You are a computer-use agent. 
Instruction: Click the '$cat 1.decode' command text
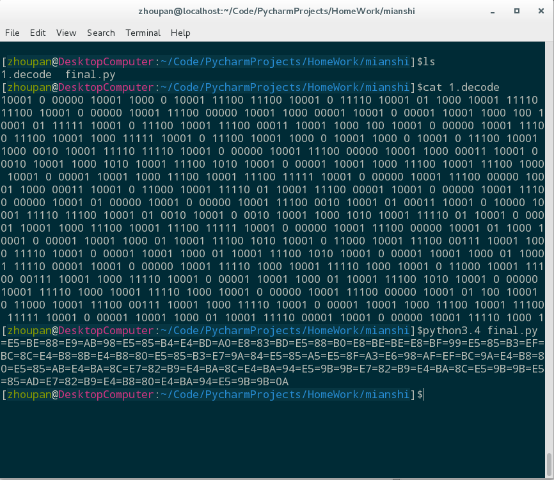tap(458, 87)
